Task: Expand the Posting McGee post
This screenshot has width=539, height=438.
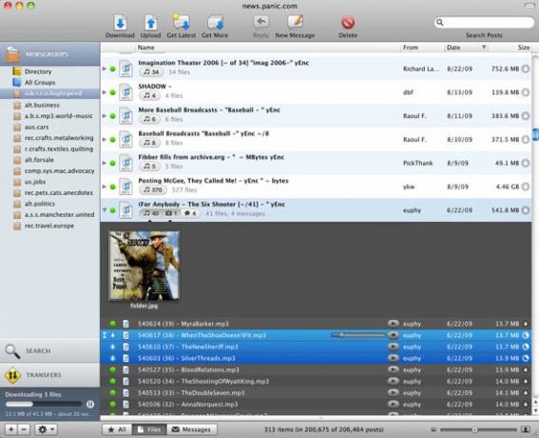Action: [x=105, y=187]
